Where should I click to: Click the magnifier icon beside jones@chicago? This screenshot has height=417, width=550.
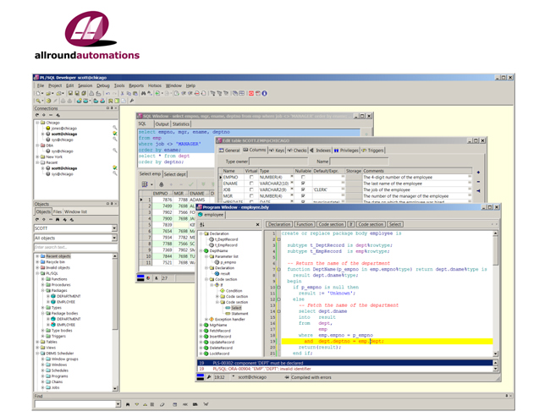tap(115, 128)
